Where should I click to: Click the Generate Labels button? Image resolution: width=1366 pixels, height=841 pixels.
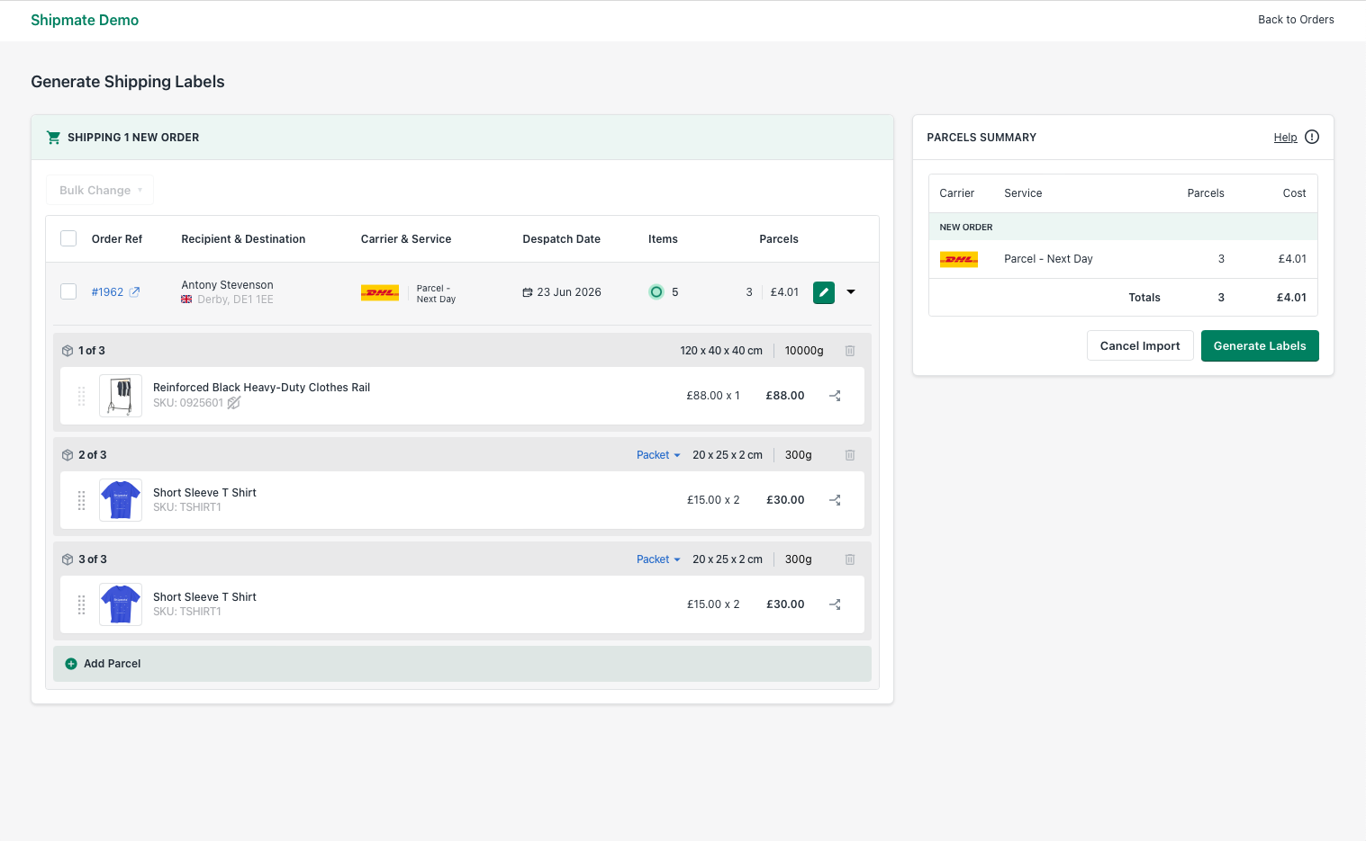(x=1260, y=346)
